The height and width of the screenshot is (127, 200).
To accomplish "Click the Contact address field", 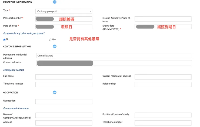I will point(114,63).
